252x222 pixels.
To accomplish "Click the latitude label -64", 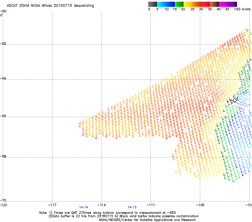I will [x=3, y=78].
